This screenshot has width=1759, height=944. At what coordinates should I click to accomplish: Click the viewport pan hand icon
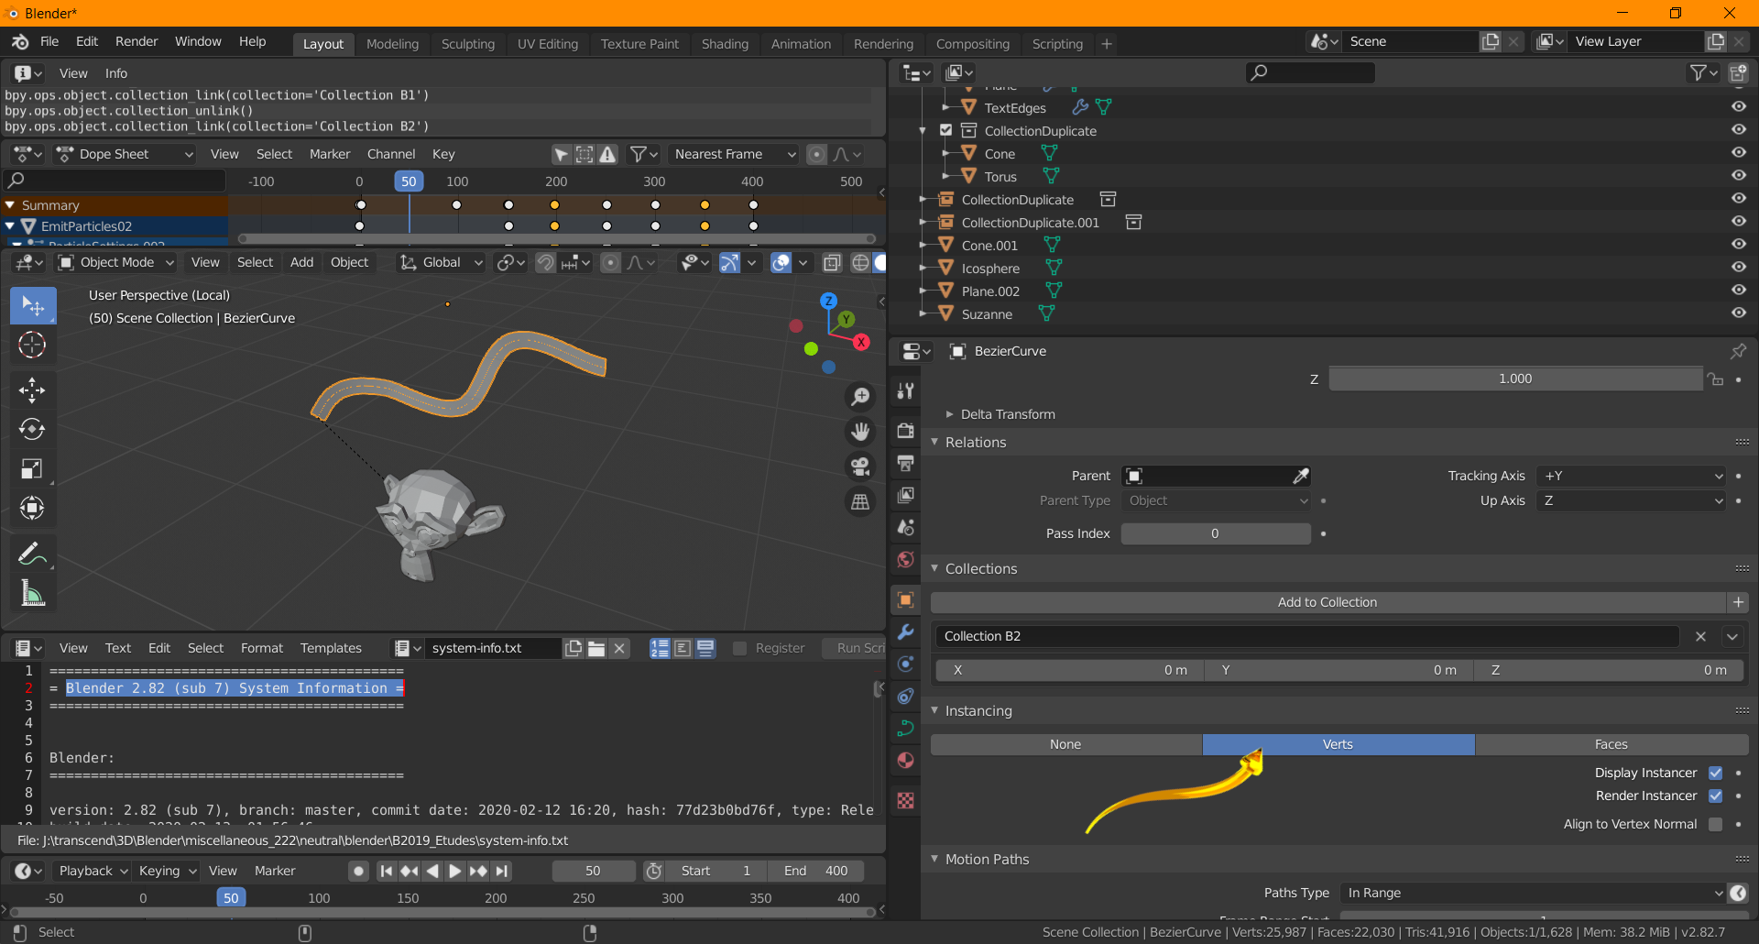tap(860, 431)
